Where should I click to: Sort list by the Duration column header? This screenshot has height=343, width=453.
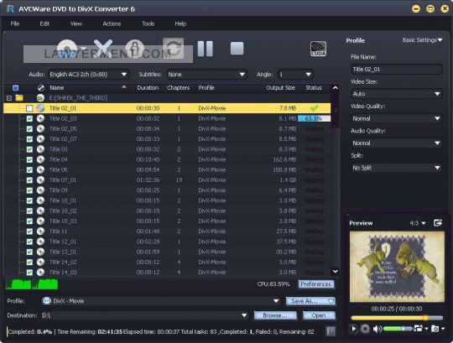coord(148,88)
